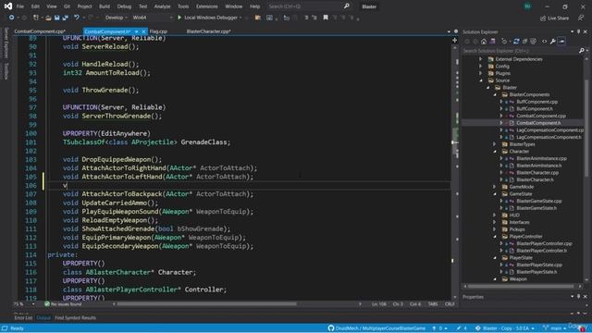
Task: Click the DruidMech / MultiplayerCourseBlasterGame repository label
Action: pos(380,328)
